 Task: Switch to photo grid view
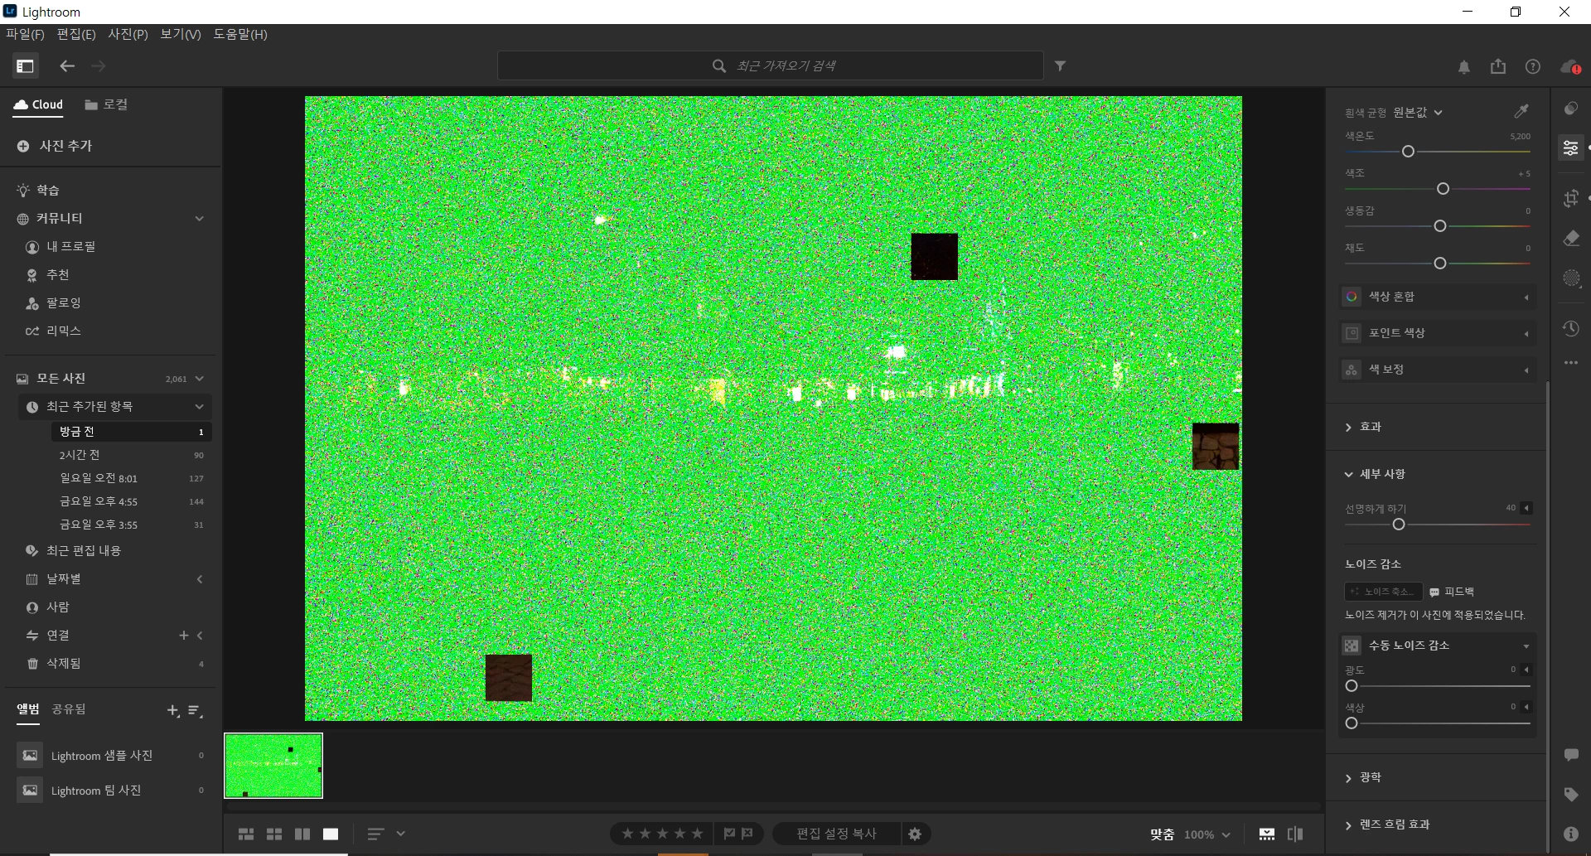[246, 834]
